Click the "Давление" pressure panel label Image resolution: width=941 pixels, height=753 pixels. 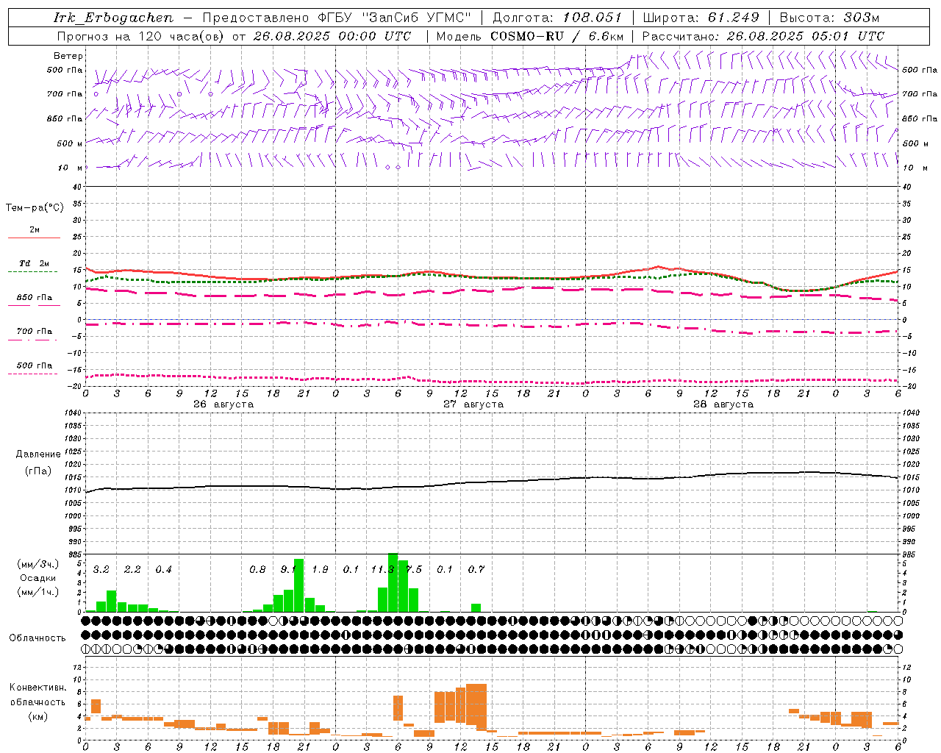click(x=38, y=454)
